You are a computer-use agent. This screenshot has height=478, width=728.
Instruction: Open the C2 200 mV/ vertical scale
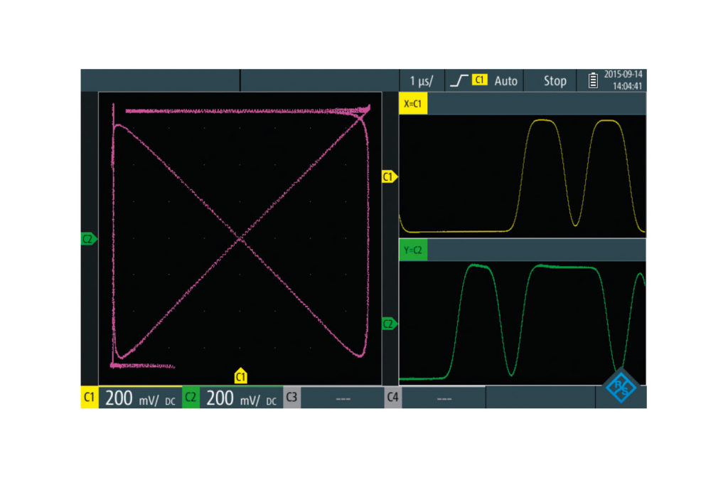coord(241,398)
